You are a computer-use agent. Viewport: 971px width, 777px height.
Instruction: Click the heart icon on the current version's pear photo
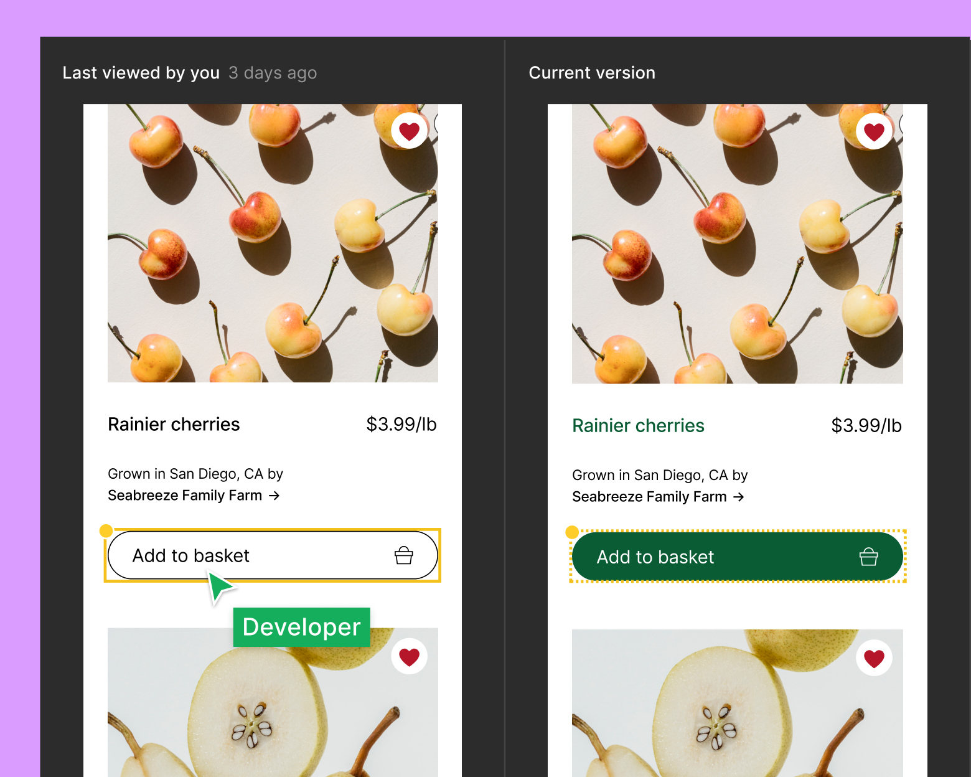(874, 657)
